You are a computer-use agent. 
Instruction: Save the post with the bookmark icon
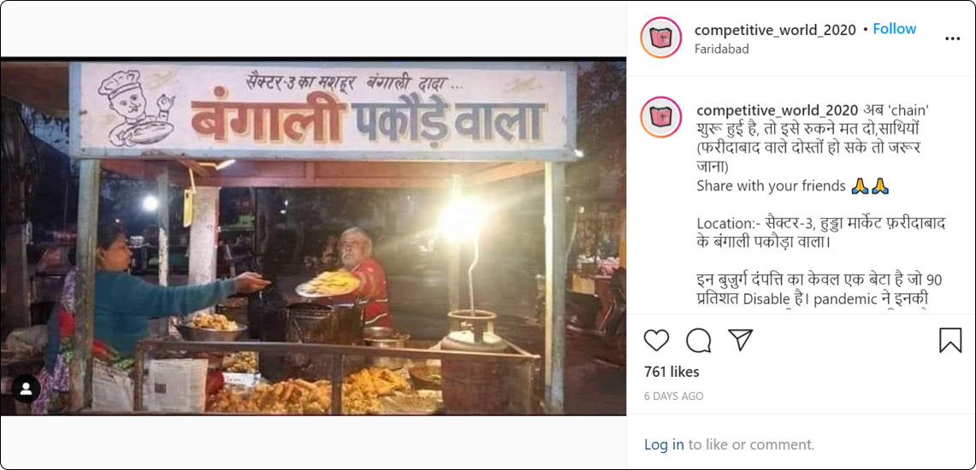950,340
